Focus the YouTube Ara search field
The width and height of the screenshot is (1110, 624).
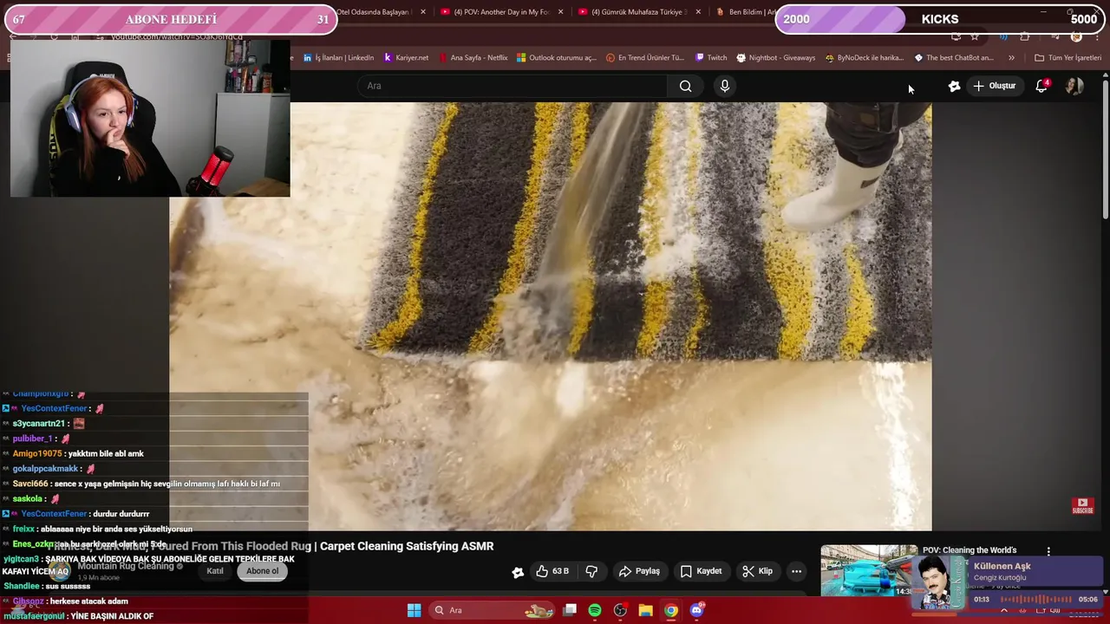pos(512,86)
